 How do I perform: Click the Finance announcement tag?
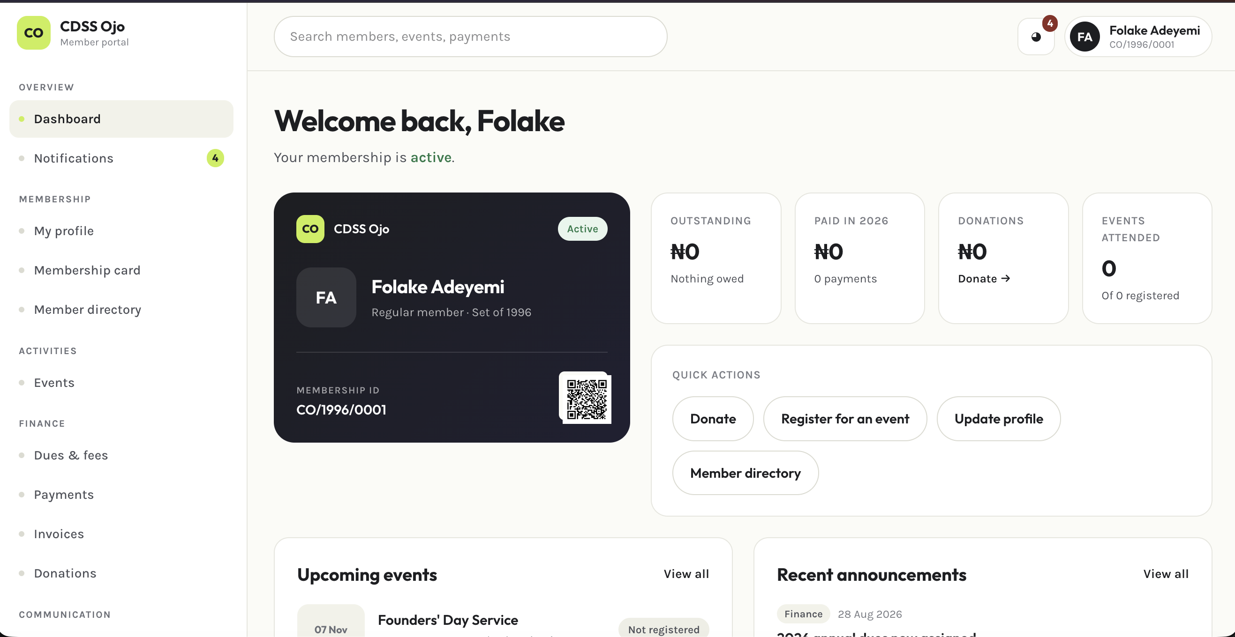tap(804, 614)
